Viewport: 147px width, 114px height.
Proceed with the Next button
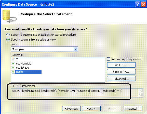pyautogui.click(x=91, y=109)
